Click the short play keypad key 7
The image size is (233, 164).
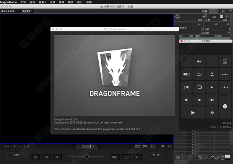tap(186, 74)
